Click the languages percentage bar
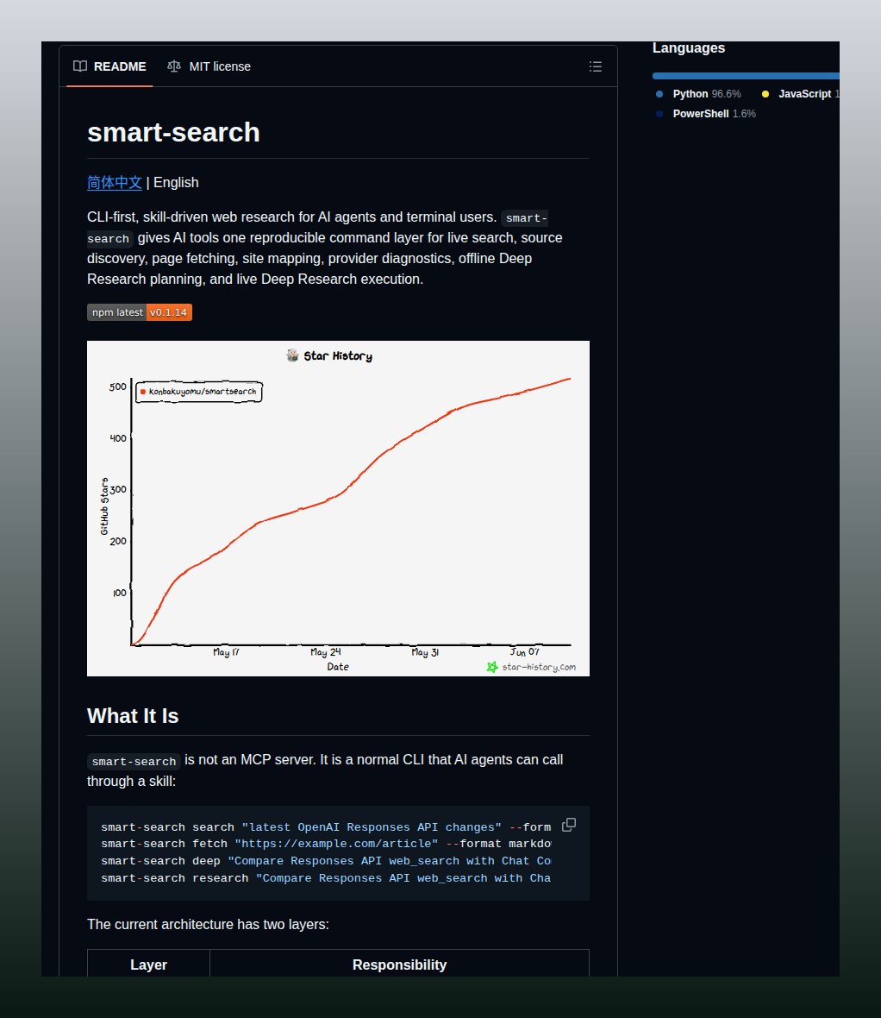 746,76
